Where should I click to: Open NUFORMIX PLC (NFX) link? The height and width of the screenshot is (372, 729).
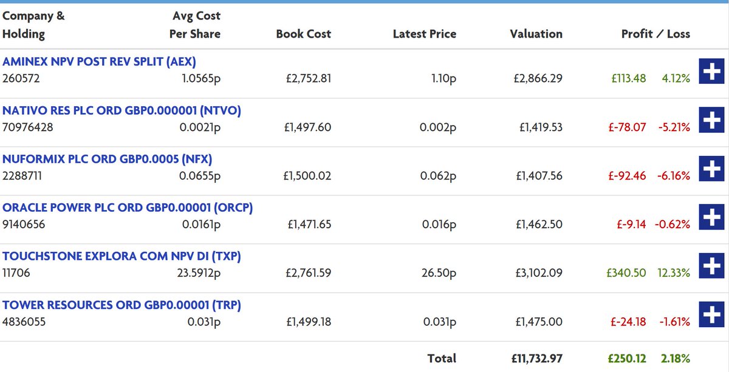point(108,159)
